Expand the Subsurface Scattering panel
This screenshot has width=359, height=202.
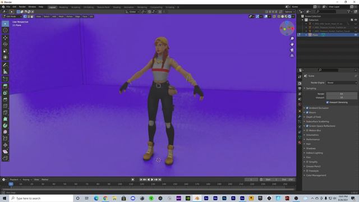coord(317,121)
